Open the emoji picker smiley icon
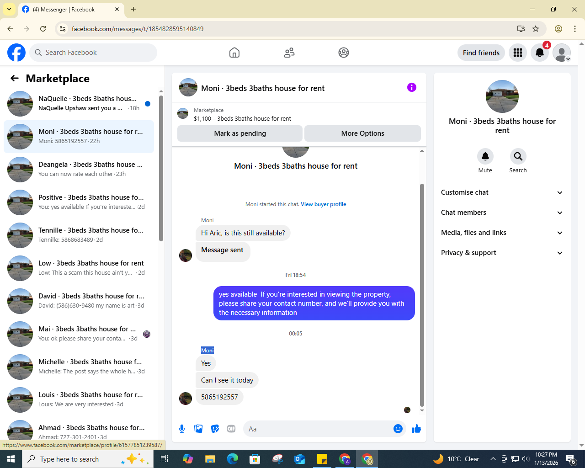 (x=398, y=429)
